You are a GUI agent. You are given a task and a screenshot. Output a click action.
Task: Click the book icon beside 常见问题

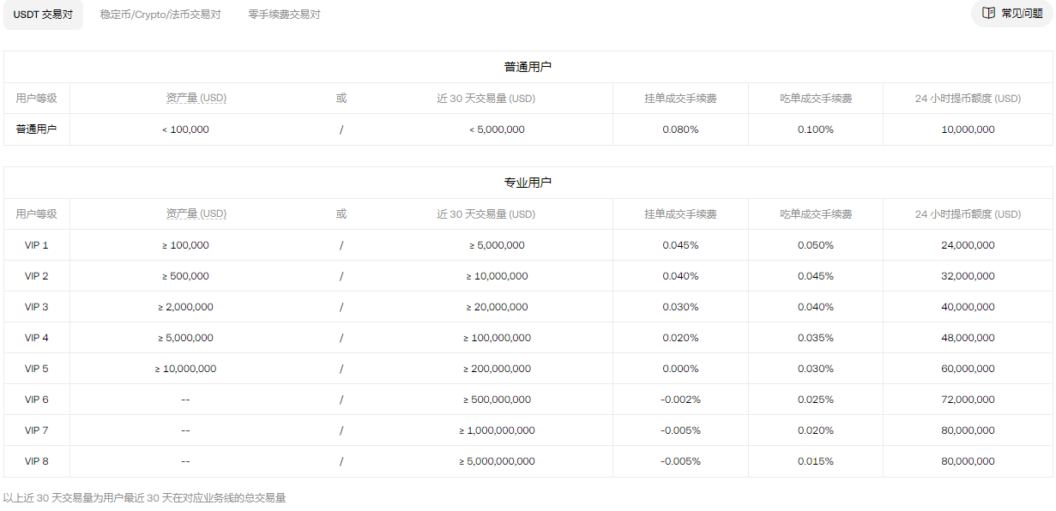[x=988, y=14]
